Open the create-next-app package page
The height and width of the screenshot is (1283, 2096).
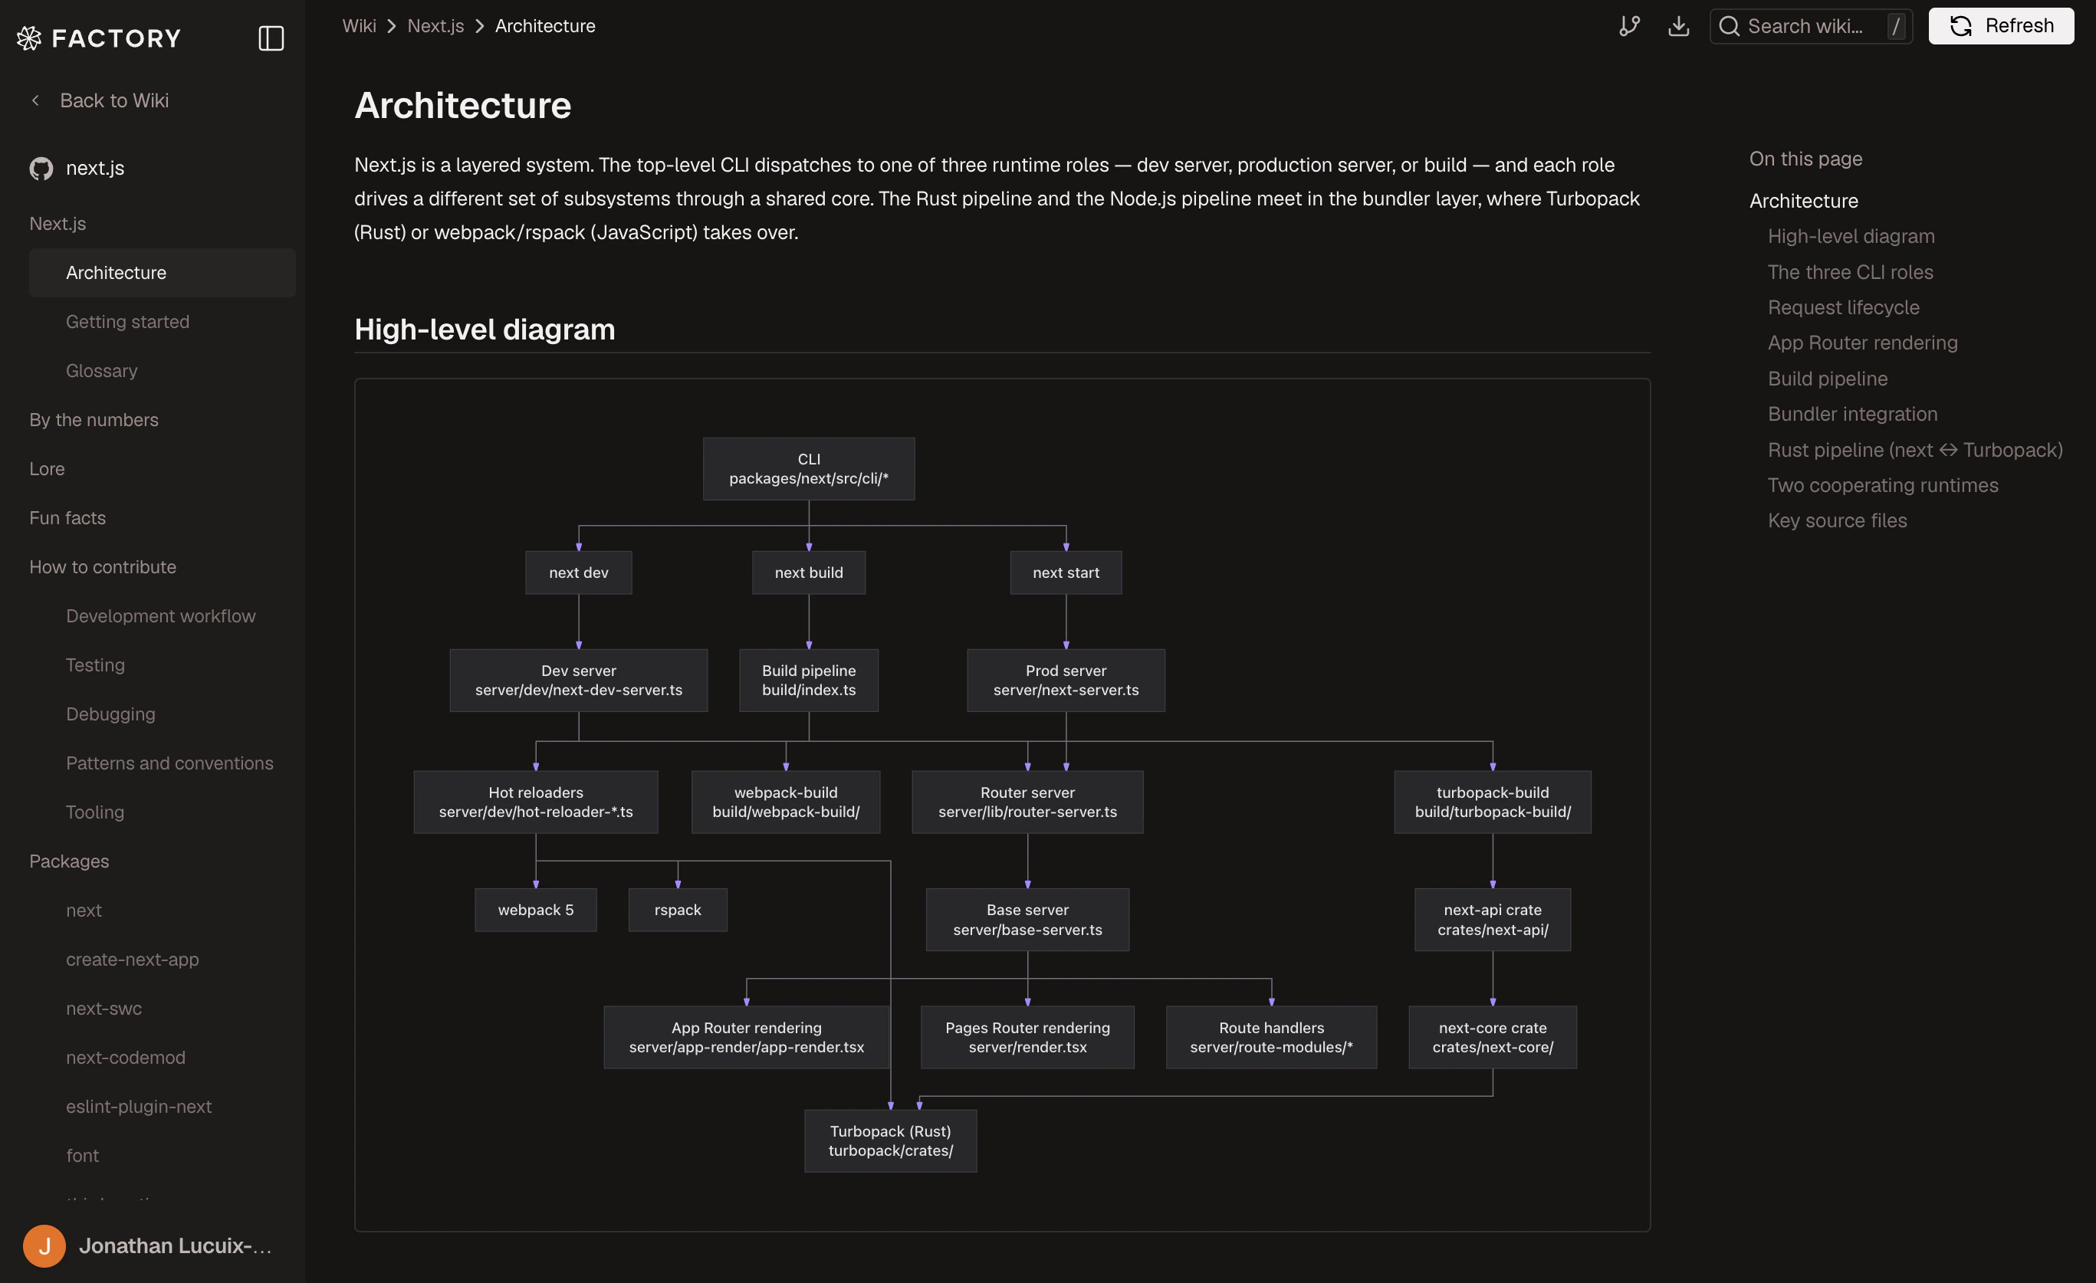click(x=133, y=959)
